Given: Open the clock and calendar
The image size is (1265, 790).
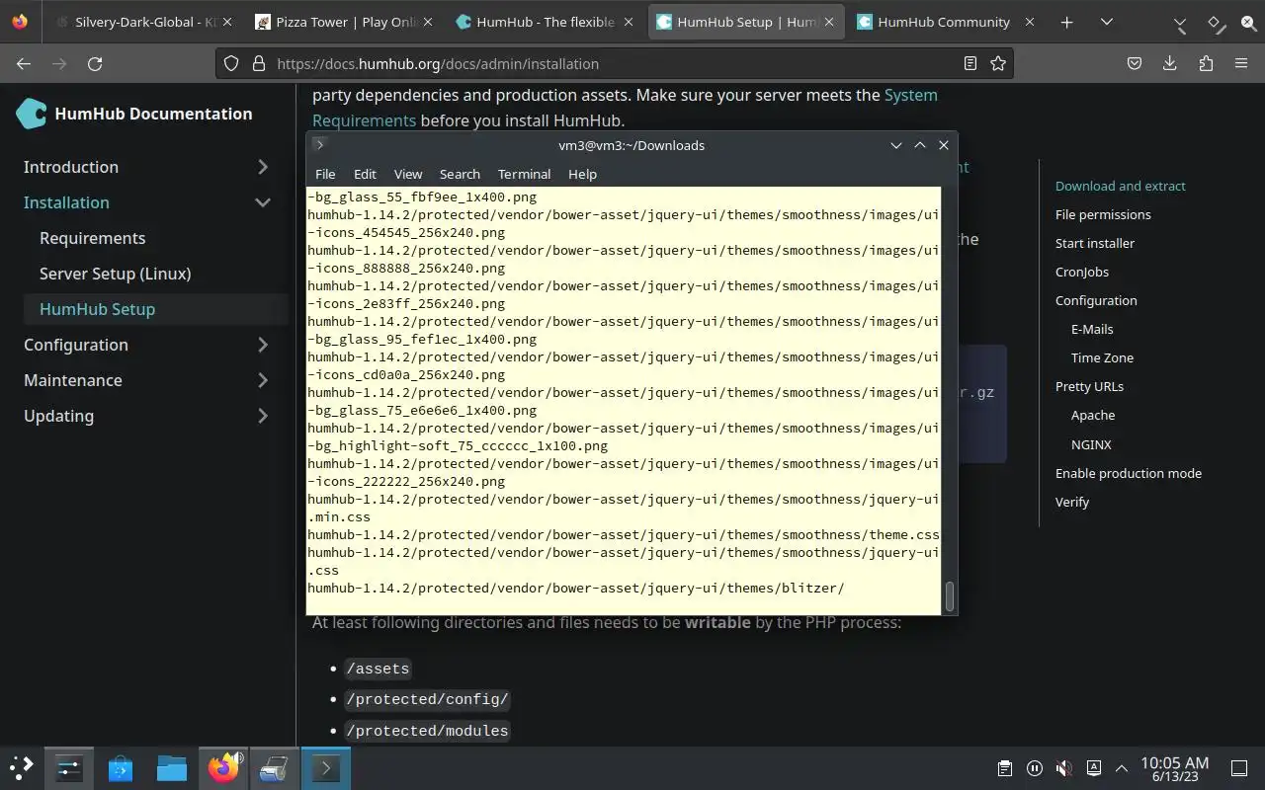Looking at the screenshot, I should pos(1174,768).
